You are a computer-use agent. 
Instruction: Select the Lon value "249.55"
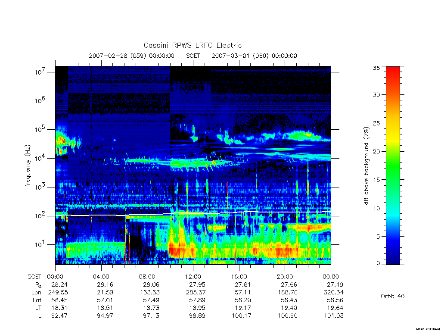(x=58, y=293)
